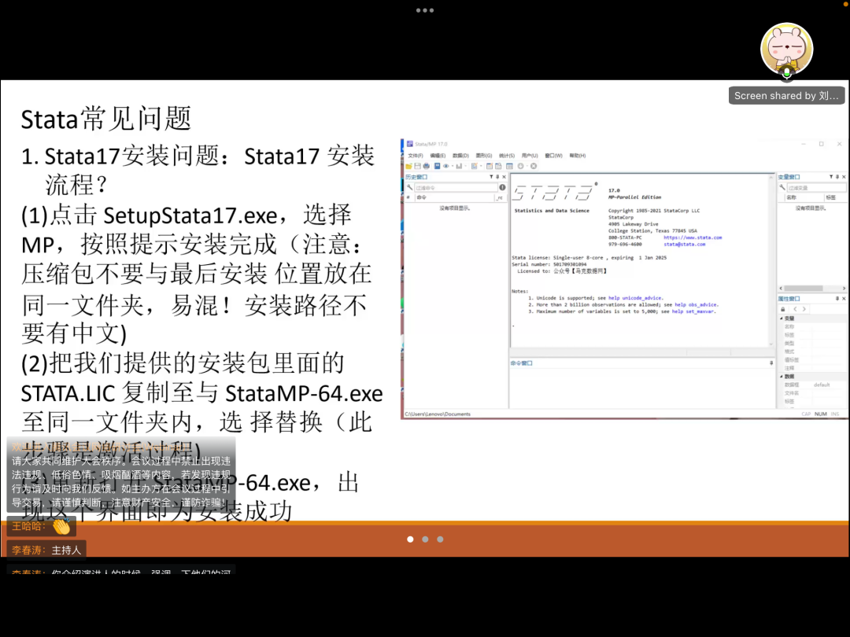The height and width of the screenshot is (637, 850).
Task: Close the 属性窗口 properties panel
Action: click(844, 299)
